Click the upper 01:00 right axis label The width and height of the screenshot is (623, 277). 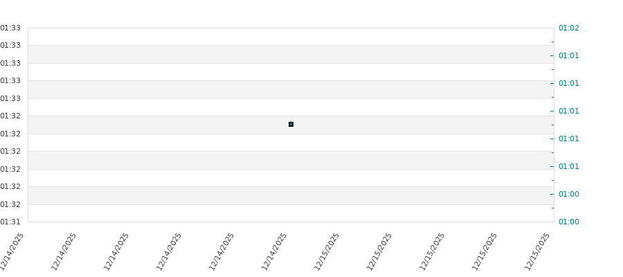coord(568,195)
